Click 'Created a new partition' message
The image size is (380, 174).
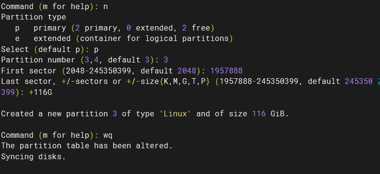(x=54, y=113)
